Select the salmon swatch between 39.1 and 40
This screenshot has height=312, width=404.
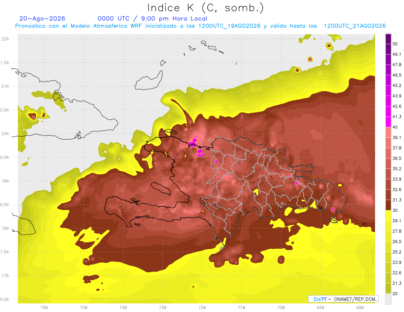click(x=388, y=132)
